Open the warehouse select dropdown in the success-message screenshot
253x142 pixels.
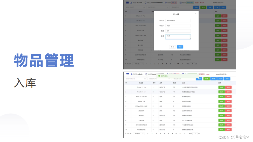tap(159, 79)
